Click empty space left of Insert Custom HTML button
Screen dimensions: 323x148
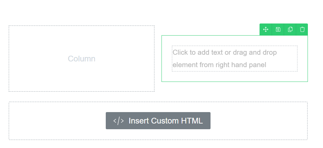click(x=57, y=121)
